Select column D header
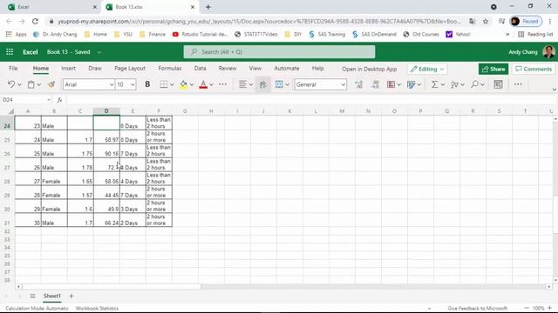The image size is (558, 313). point(106,111)
